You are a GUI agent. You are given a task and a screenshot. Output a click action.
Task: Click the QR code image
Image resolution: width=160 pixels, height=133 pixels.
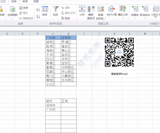[x=119, y=52]
